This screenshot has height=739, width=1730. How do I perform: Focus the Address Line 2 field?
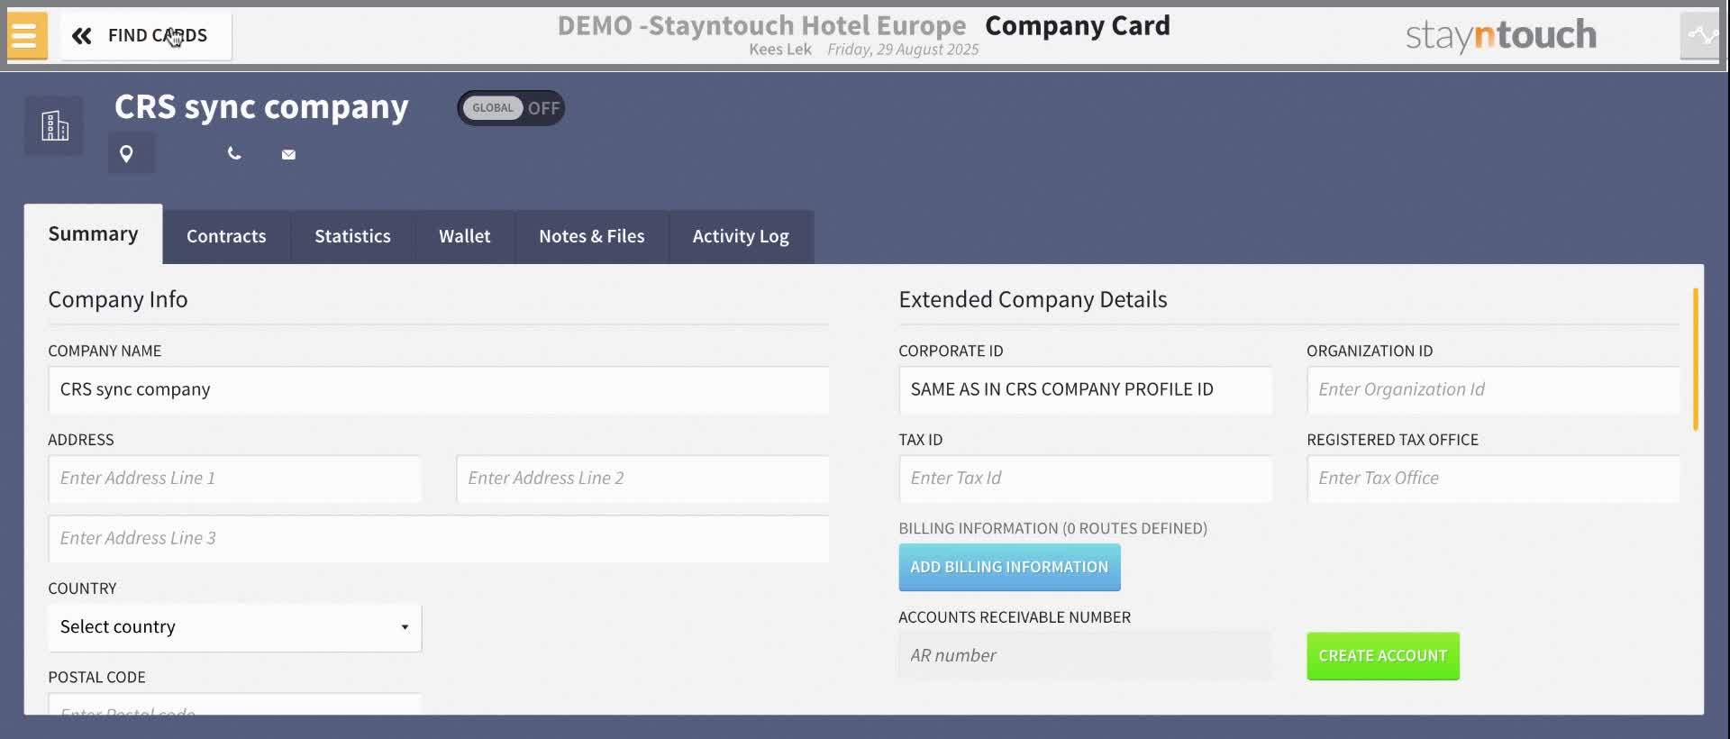tap(642, 479)
